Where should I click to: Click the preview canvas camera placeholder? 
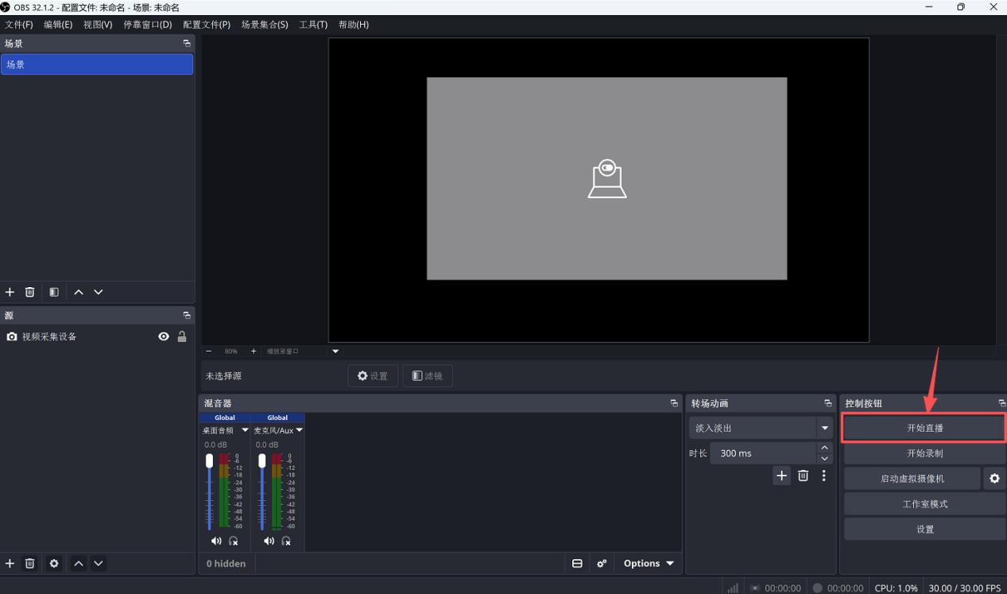pos(607,179)
